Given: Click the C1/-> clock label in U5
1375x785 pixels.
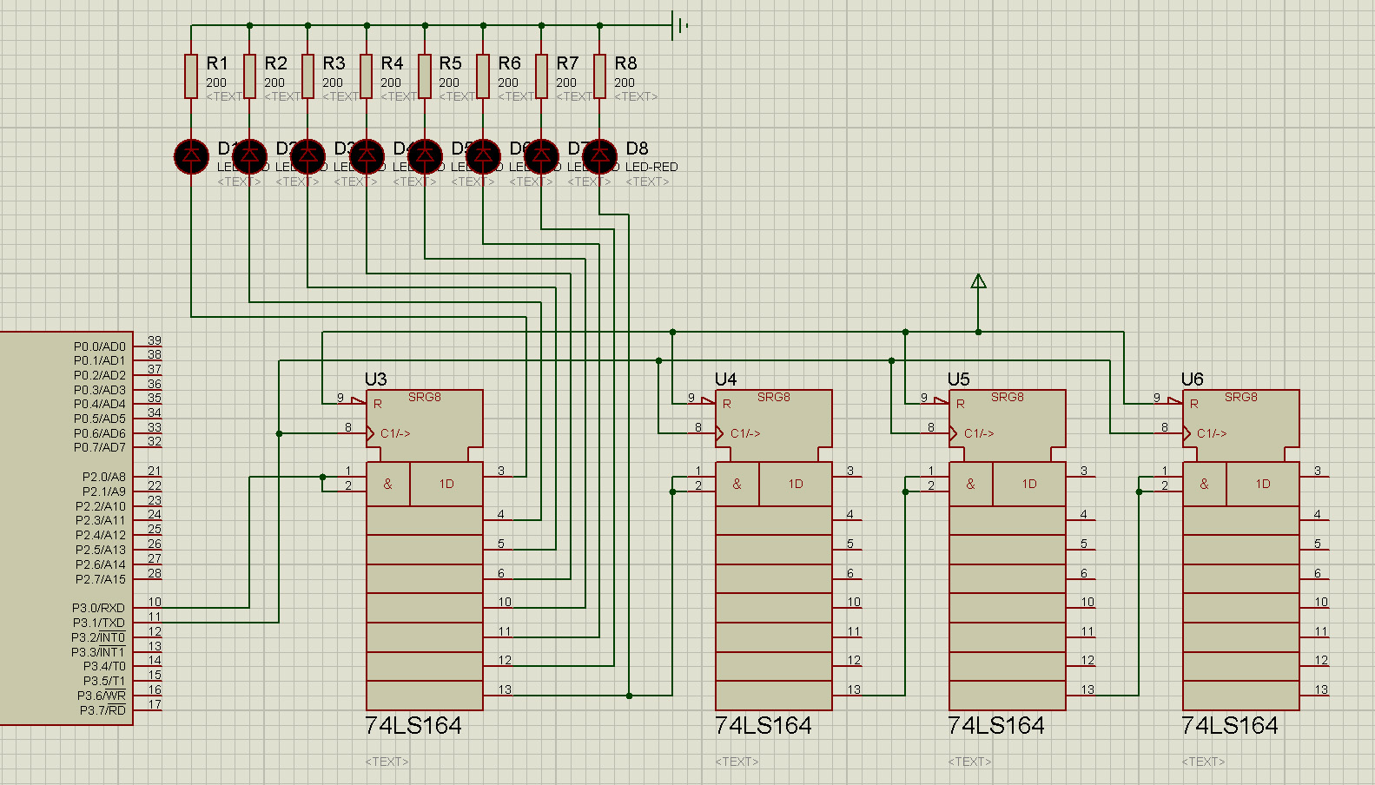Looking at the screenshot, I should [x=979, y=433].
